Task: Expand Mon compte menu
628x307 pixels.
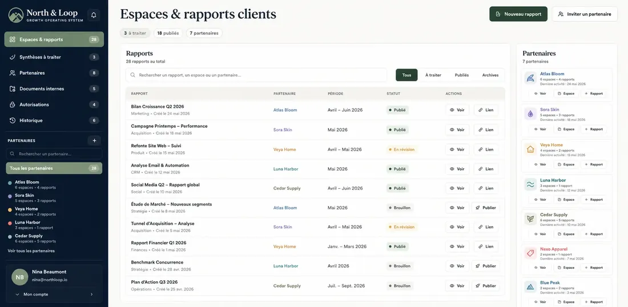Action: click(54, 294)
